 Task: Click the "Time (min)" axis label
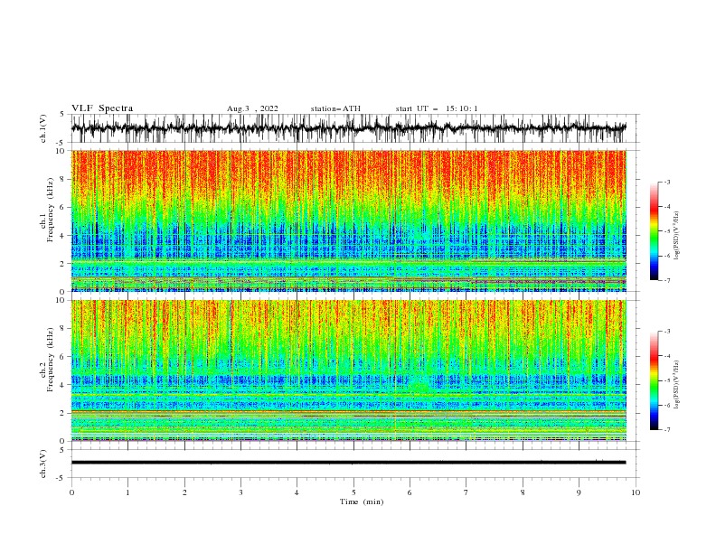click(362, 501)
